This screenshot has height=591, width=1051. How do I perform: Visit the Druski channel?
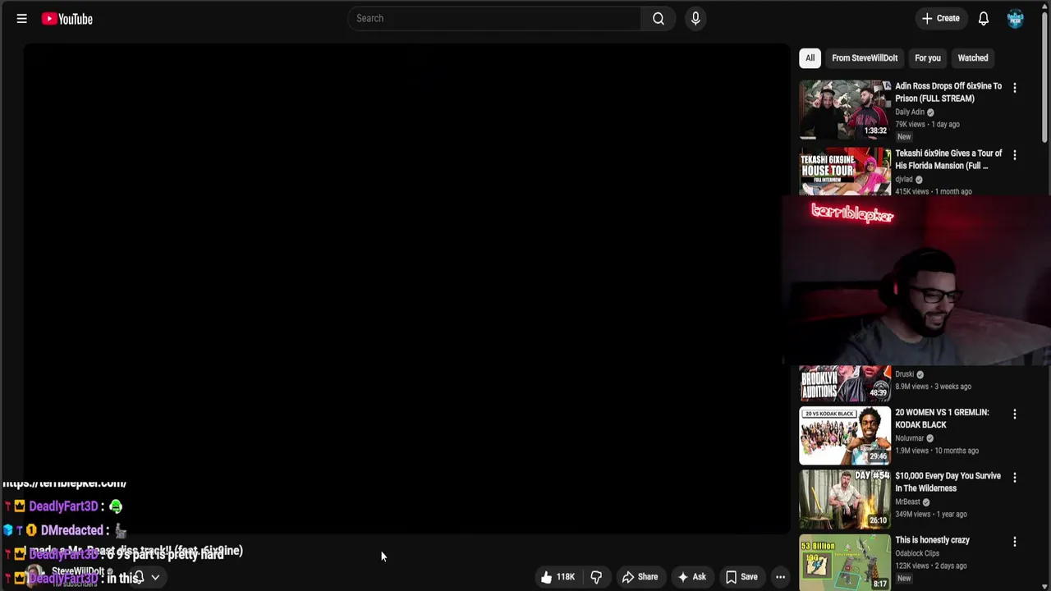[x=904, y=374]
